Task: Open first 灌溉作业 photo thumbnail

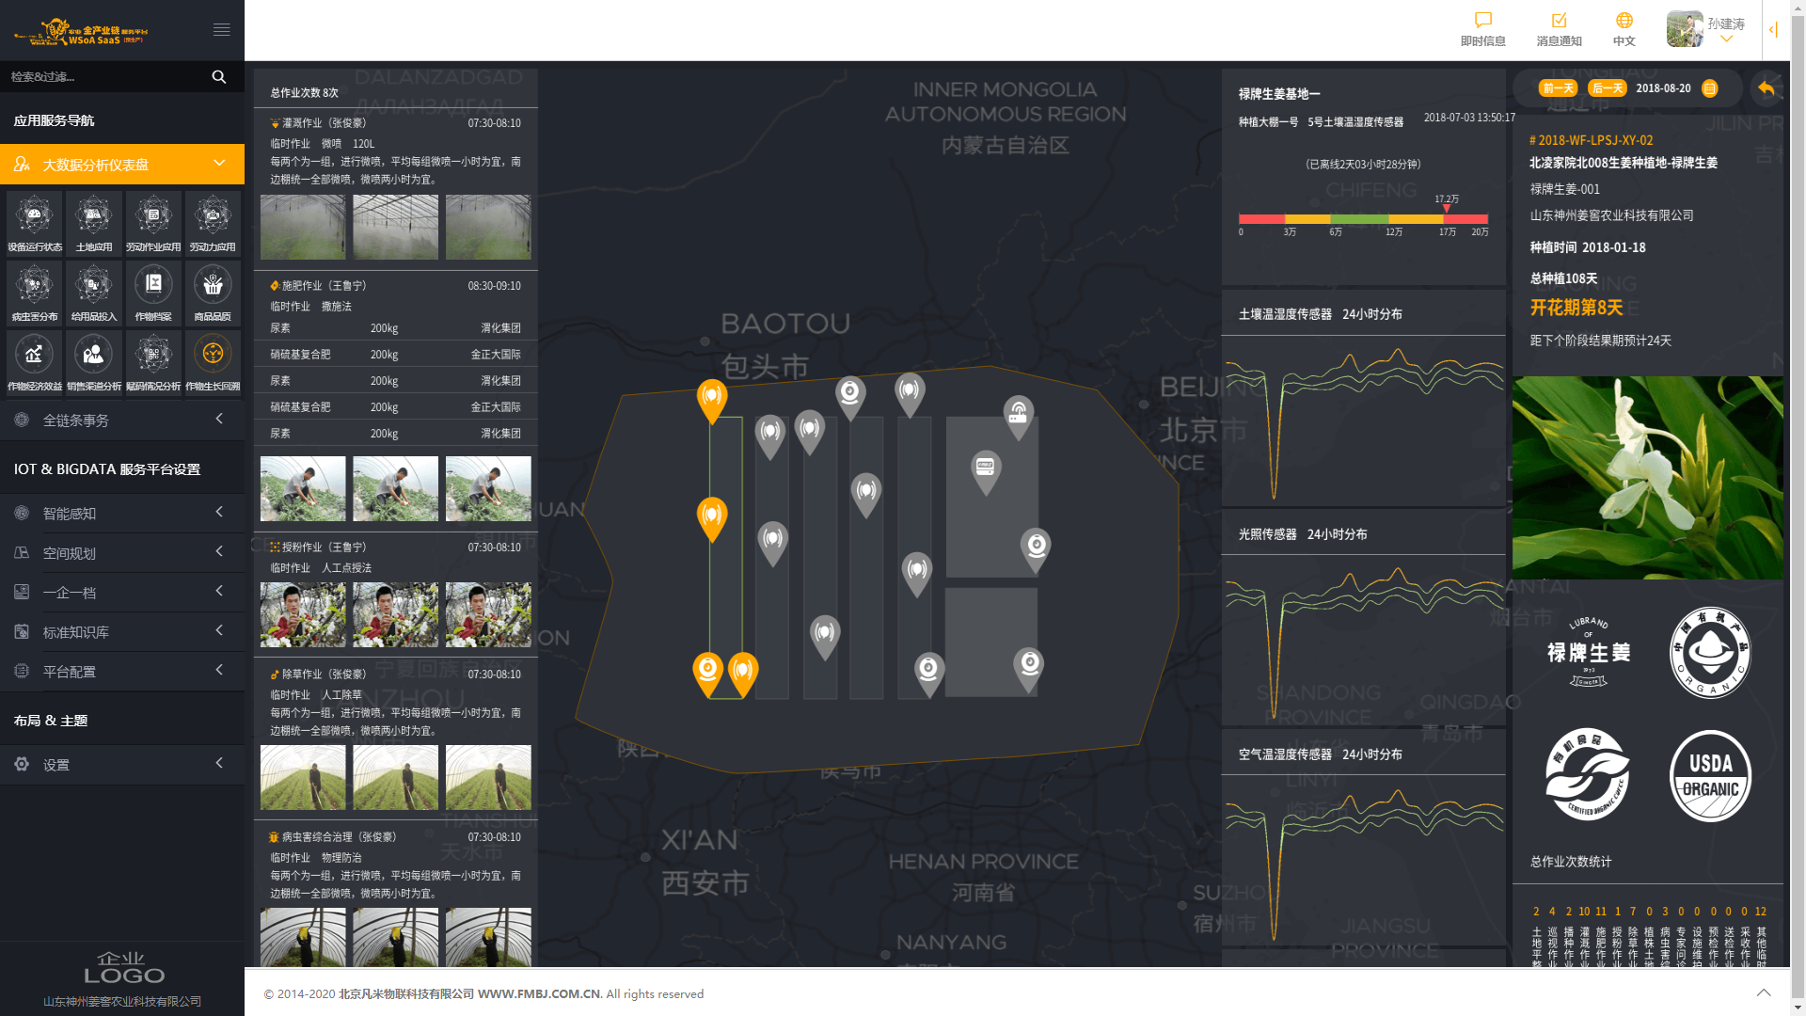Action: pyautogui.click(x=303, y=227)
